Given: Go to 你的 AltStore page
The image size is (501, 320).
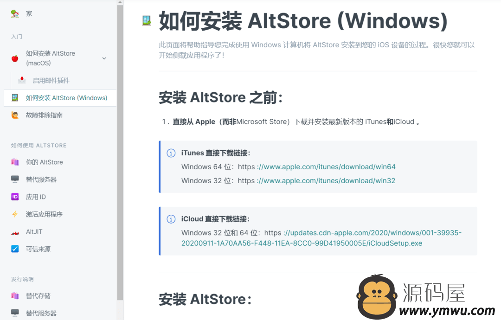Looking at the screenshot, I should point(45,162).
